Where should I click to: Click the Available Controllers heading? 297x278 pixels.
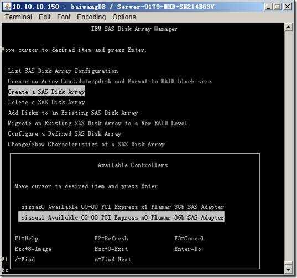point(133,165)
